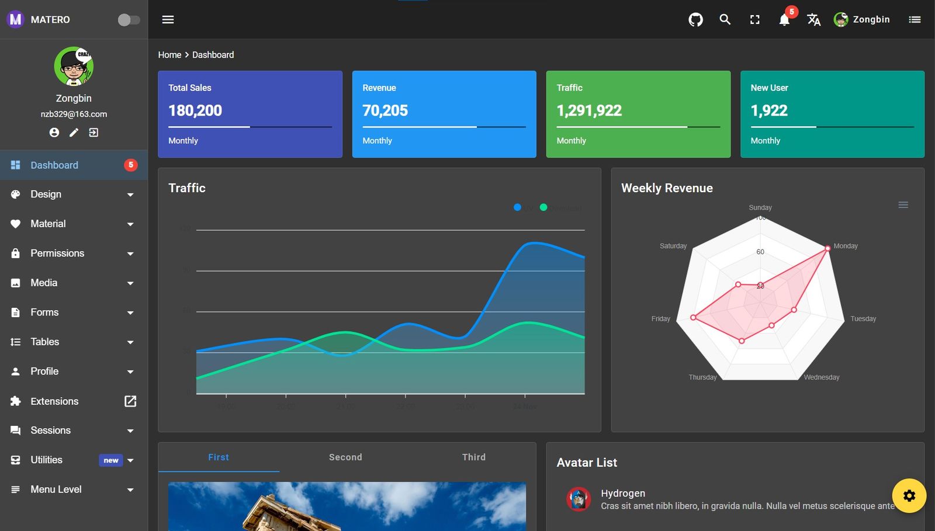Click the large Zongbin avatar in sidebar
This screenshot has height=531, width=935.
[74, 67]
